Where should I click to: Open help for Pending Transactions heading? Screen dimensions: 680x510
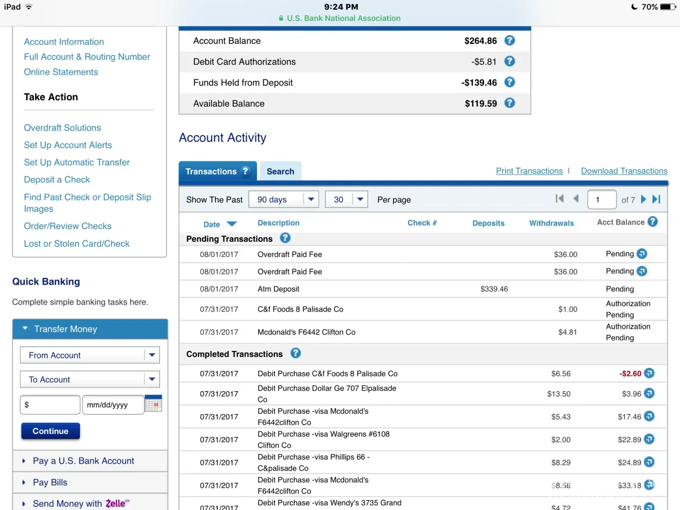pos(285,238)
